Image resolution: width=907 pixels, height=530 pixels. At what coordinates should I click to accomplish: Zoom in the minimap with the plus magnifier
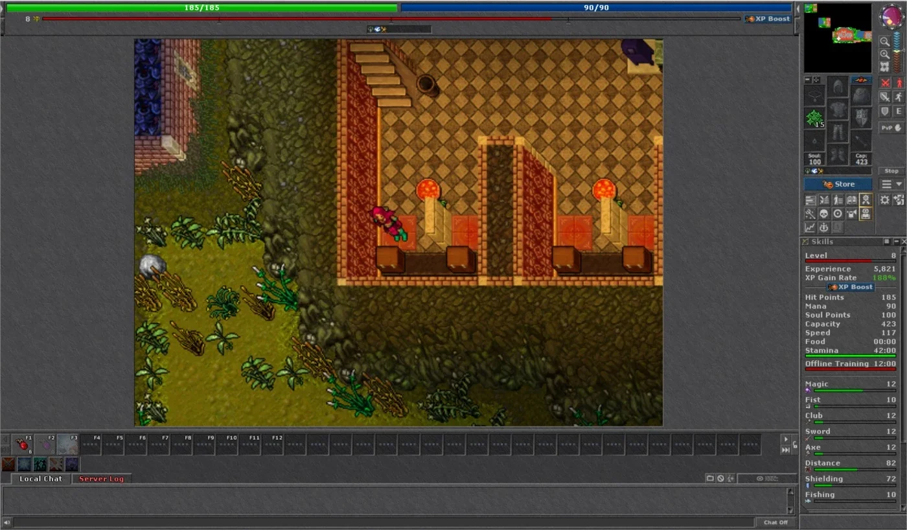(x=884, y=54)
